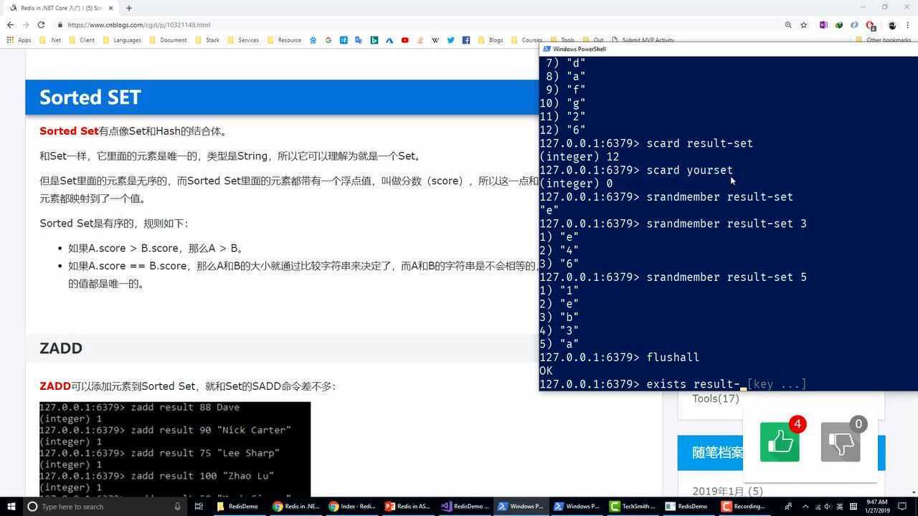
Task: Open the Services bookmarks folder
Action: click(243, 40)
